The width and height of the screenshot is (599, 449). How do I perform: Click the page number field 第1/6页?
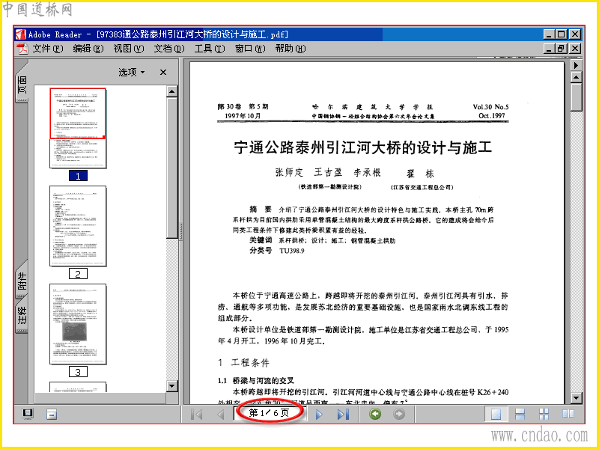[269, 413]
